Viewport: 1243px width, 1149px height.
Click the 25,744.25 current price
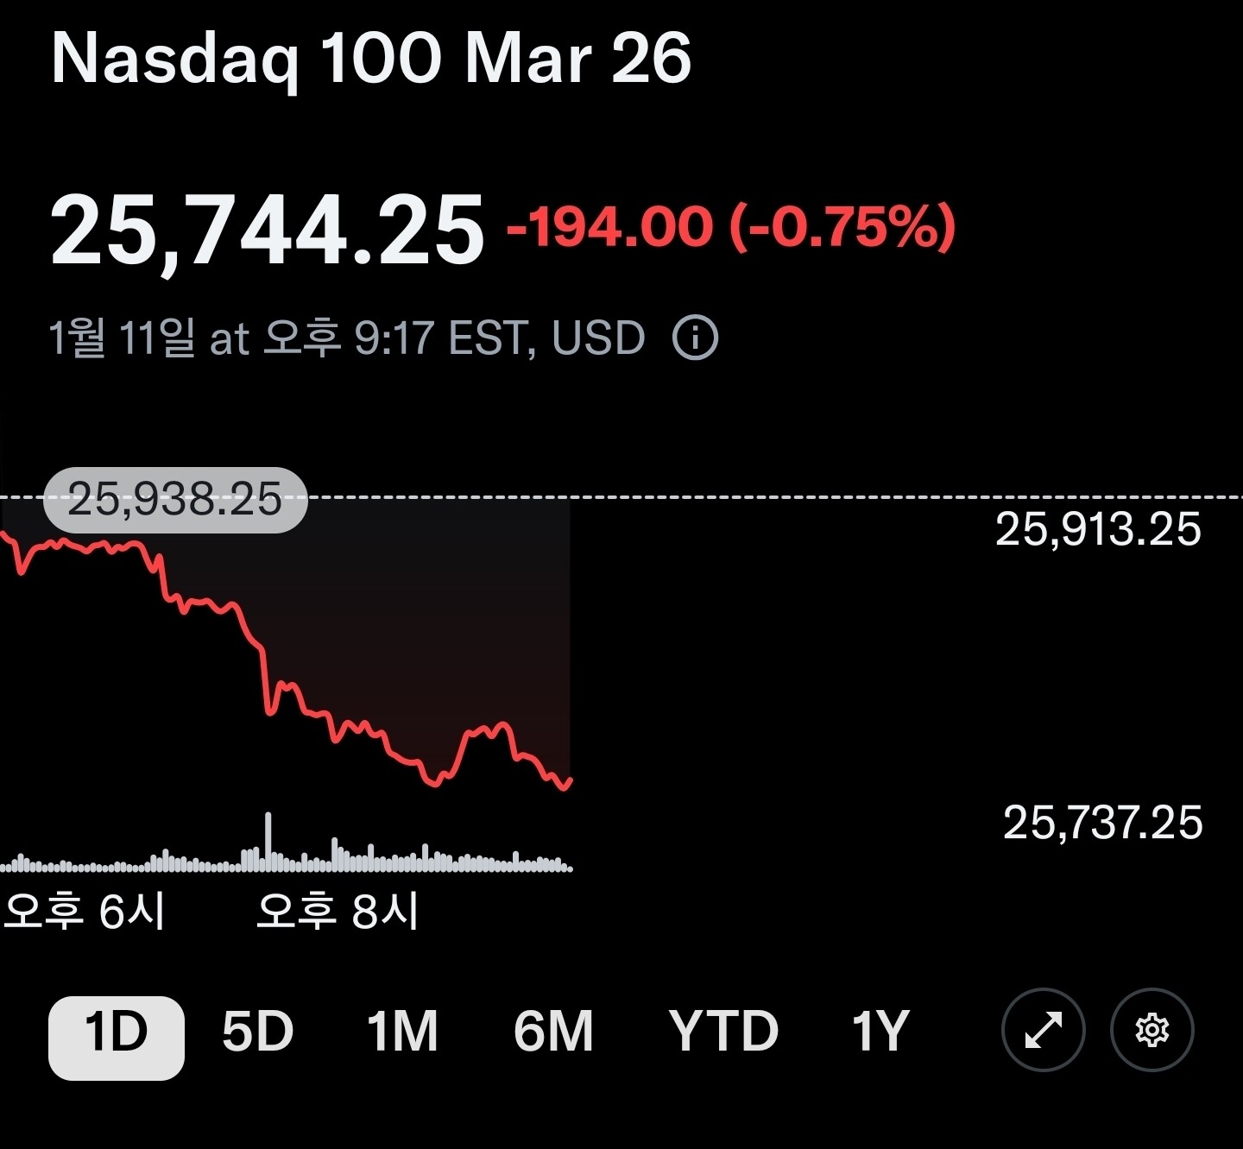(267, 230)
